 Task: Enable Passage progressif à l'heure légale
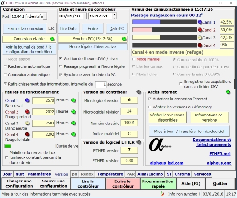point(60,66)
